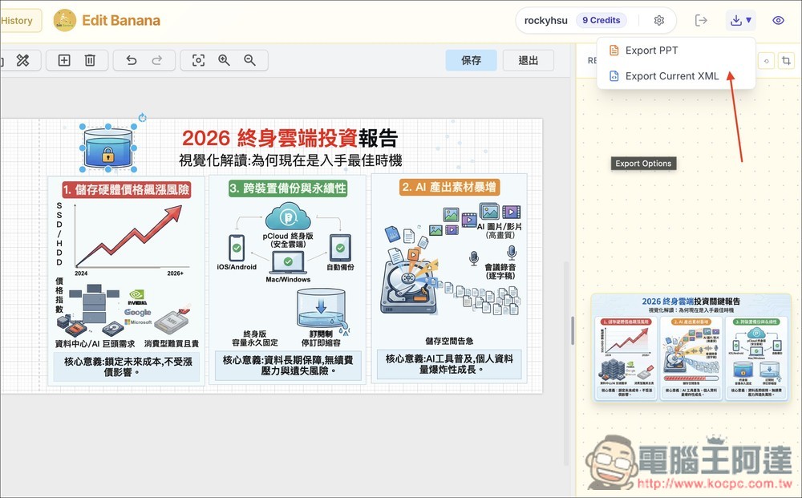Click the 退出 exit button
Screen dimensions: 802x498
pos(528,60)
